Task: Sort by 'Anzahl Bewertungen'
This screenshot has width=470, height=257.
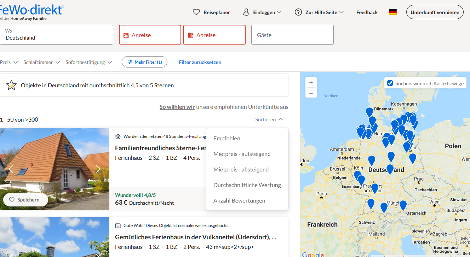Action: pos(239,200)
